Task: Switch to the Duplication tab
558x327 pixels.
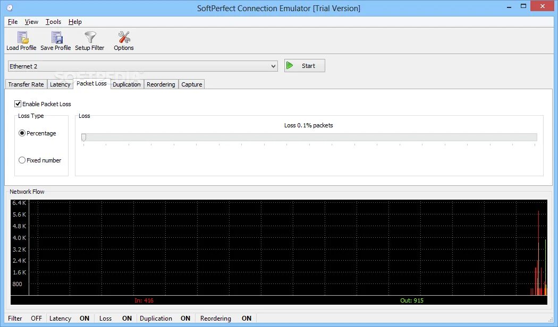Action: click(x=126, y=84)
